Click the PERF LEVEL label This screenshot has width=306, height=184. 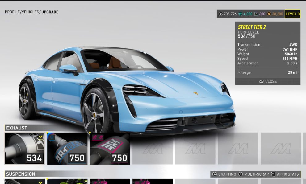pos(248,32)
